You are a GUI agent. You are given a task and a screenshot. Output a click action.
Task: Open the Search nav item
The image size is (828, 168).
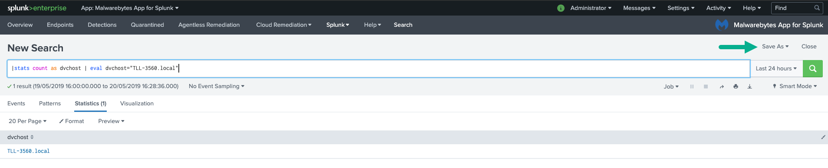[x=403, y=25]
